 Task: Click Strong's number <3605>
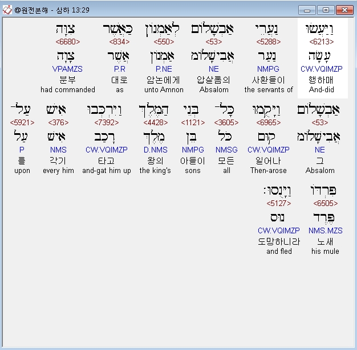[226, 122]
